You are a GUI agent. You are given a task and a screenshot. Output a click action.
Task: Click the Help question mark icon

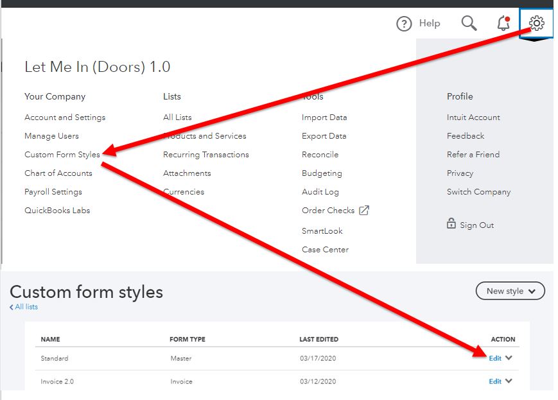(x=404, y=24)
